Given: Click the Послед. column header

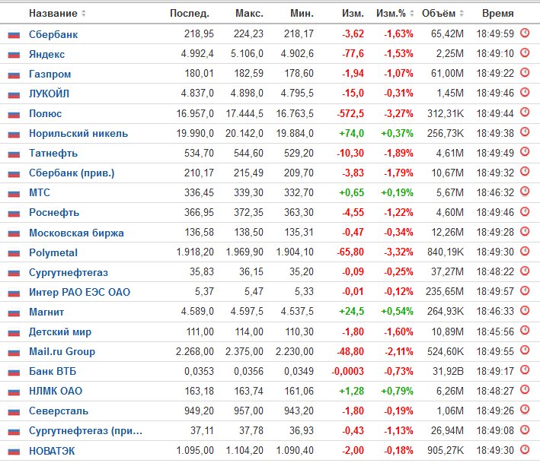Looking at the screenshot, I should pyautogui.click(x=190, y=14).
